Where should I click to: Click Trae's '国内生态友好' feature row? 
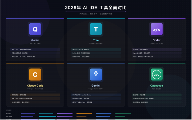click(96, 57)
